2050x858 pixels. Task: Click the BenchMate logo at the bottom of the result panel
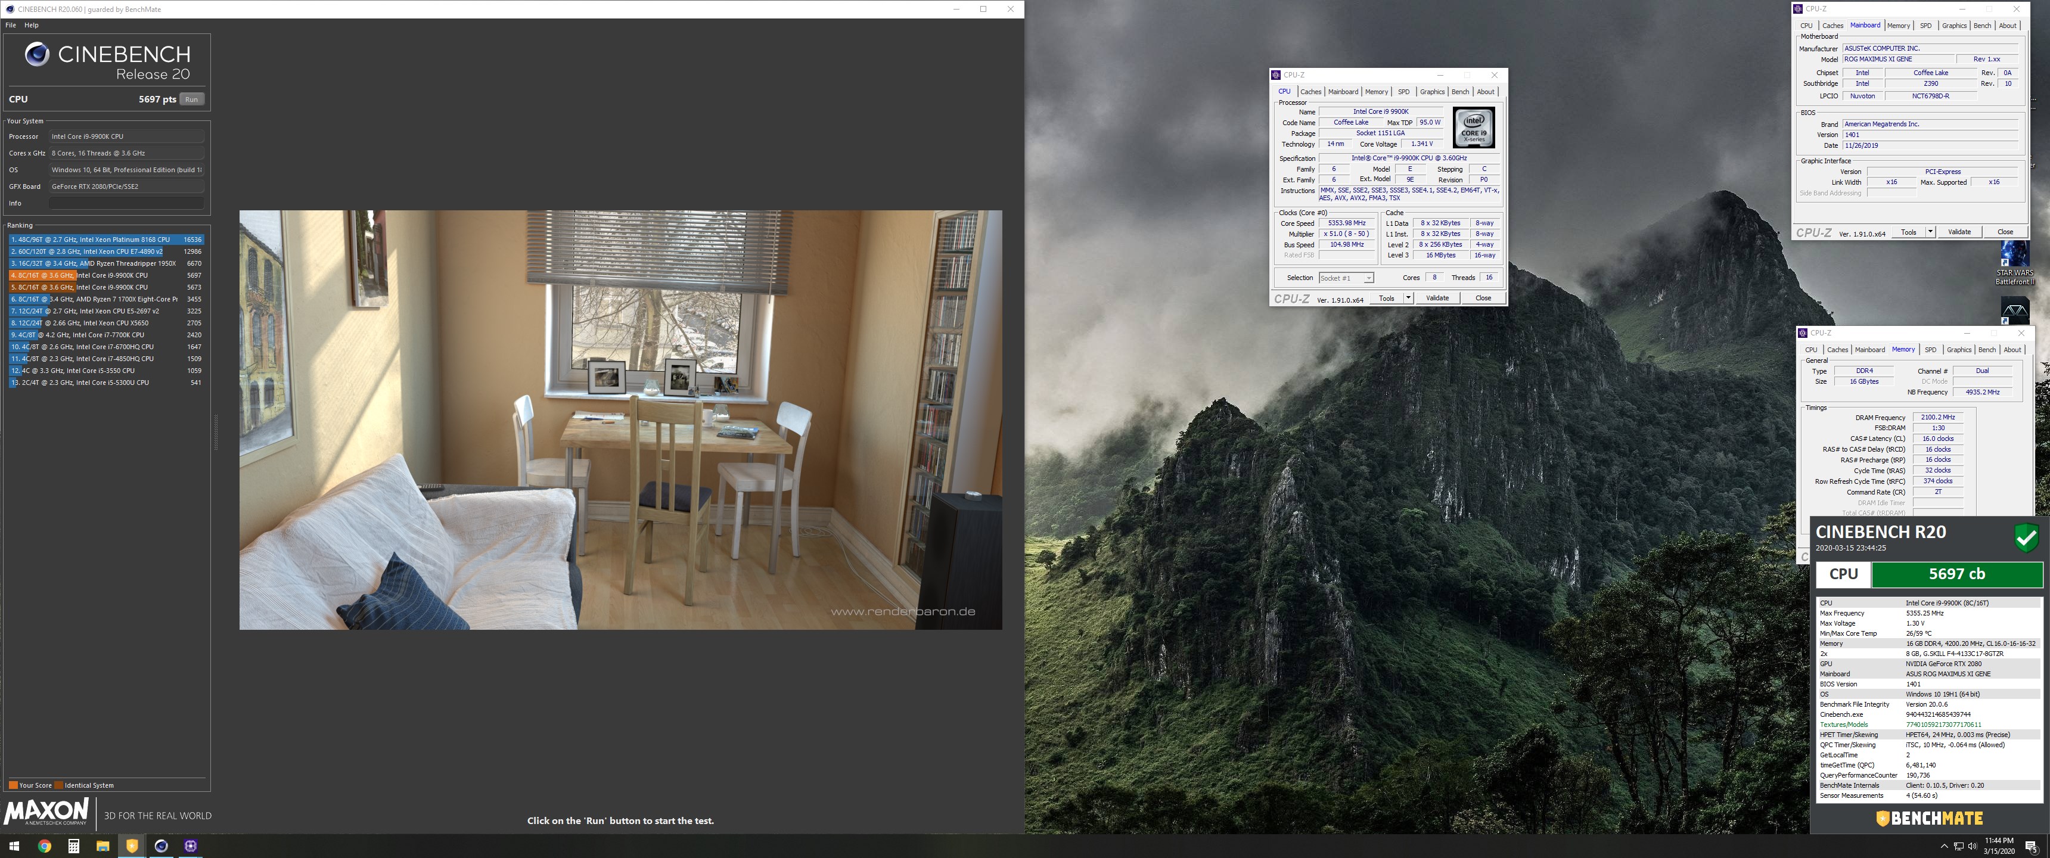click(1929, 818)
